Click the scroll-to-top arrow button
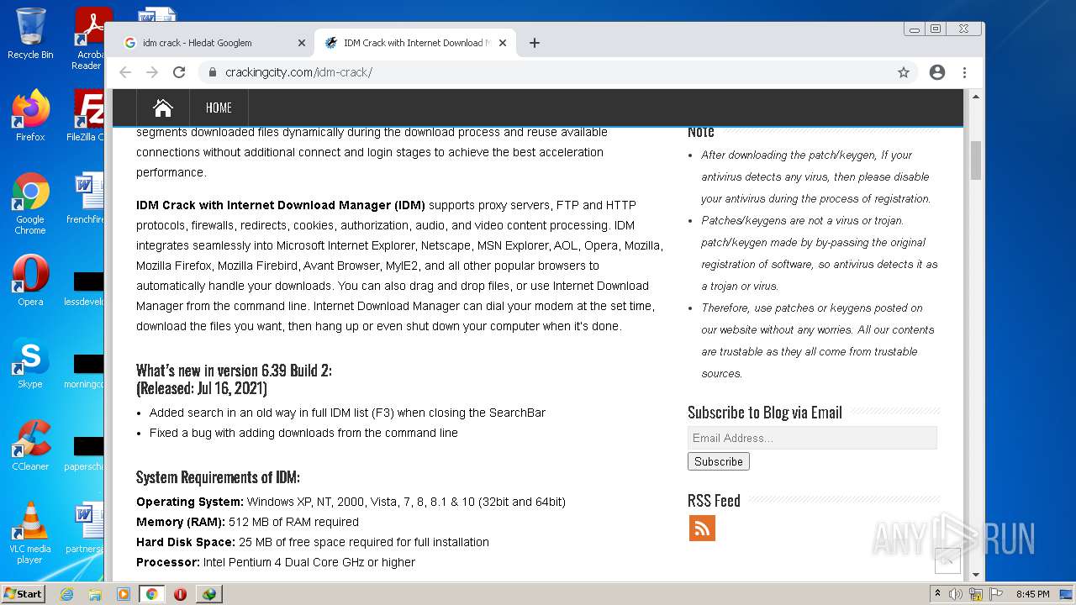The height and width of the screenshot is (605, 1076). (947, 560)
